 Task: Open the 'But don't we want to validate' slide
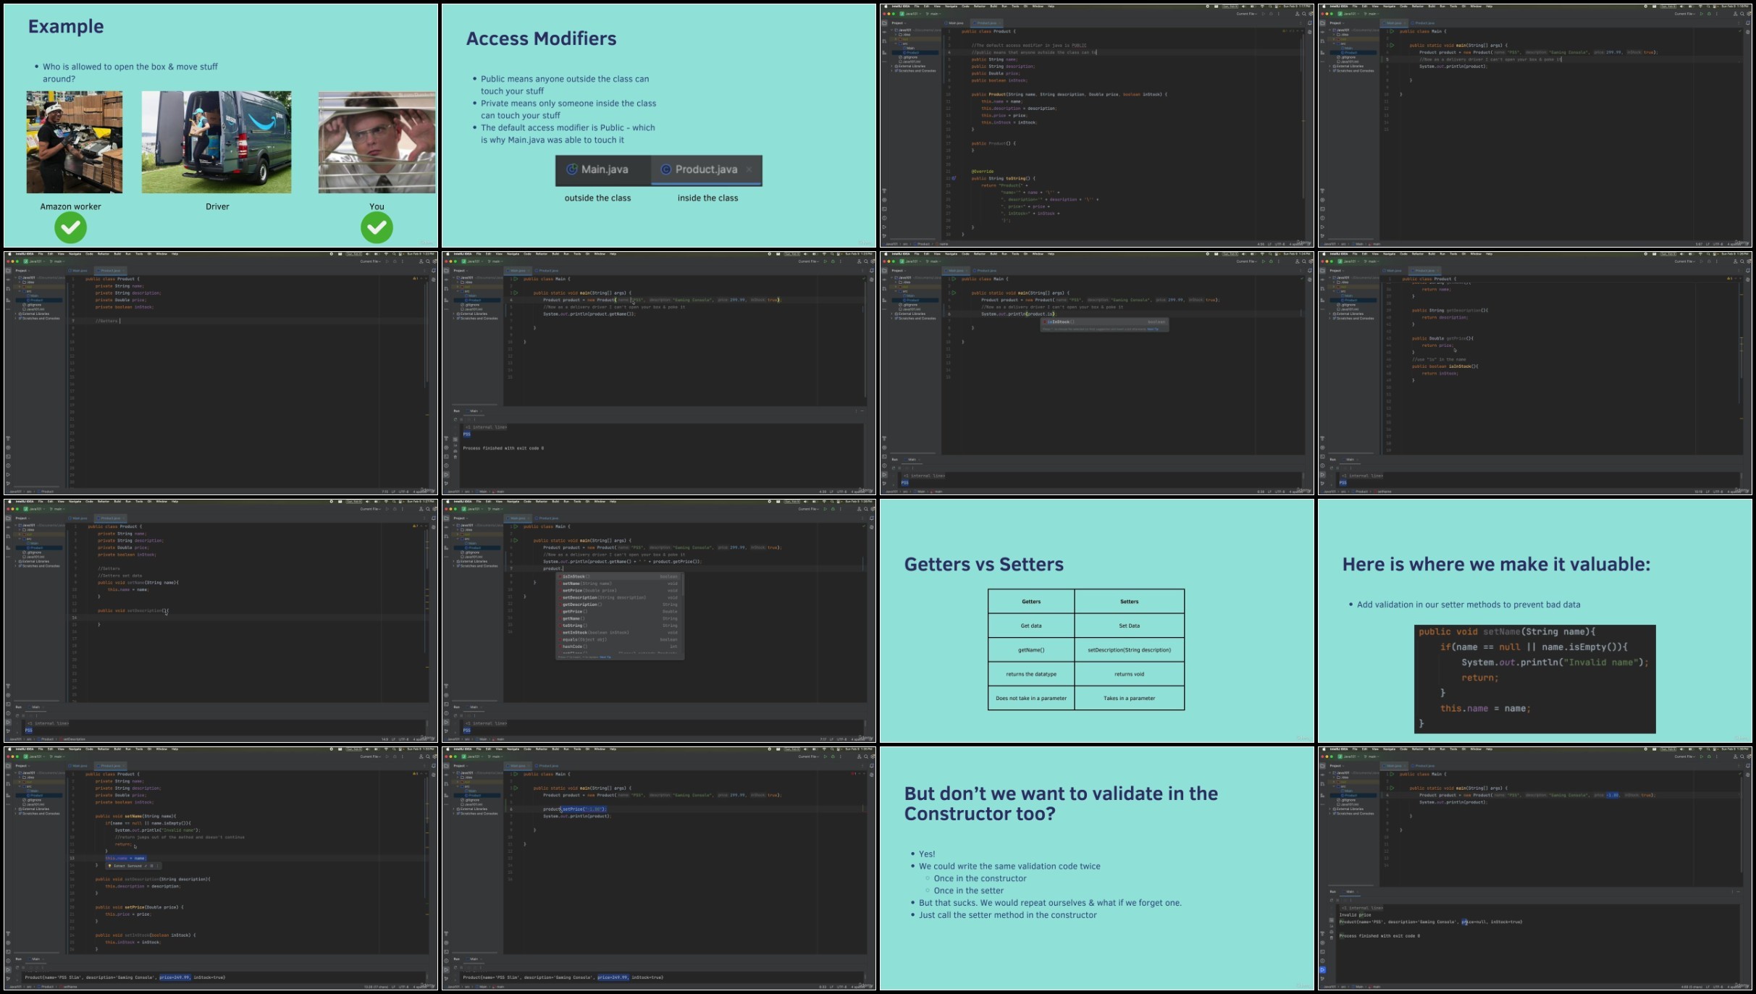[x=1097, y=869]
